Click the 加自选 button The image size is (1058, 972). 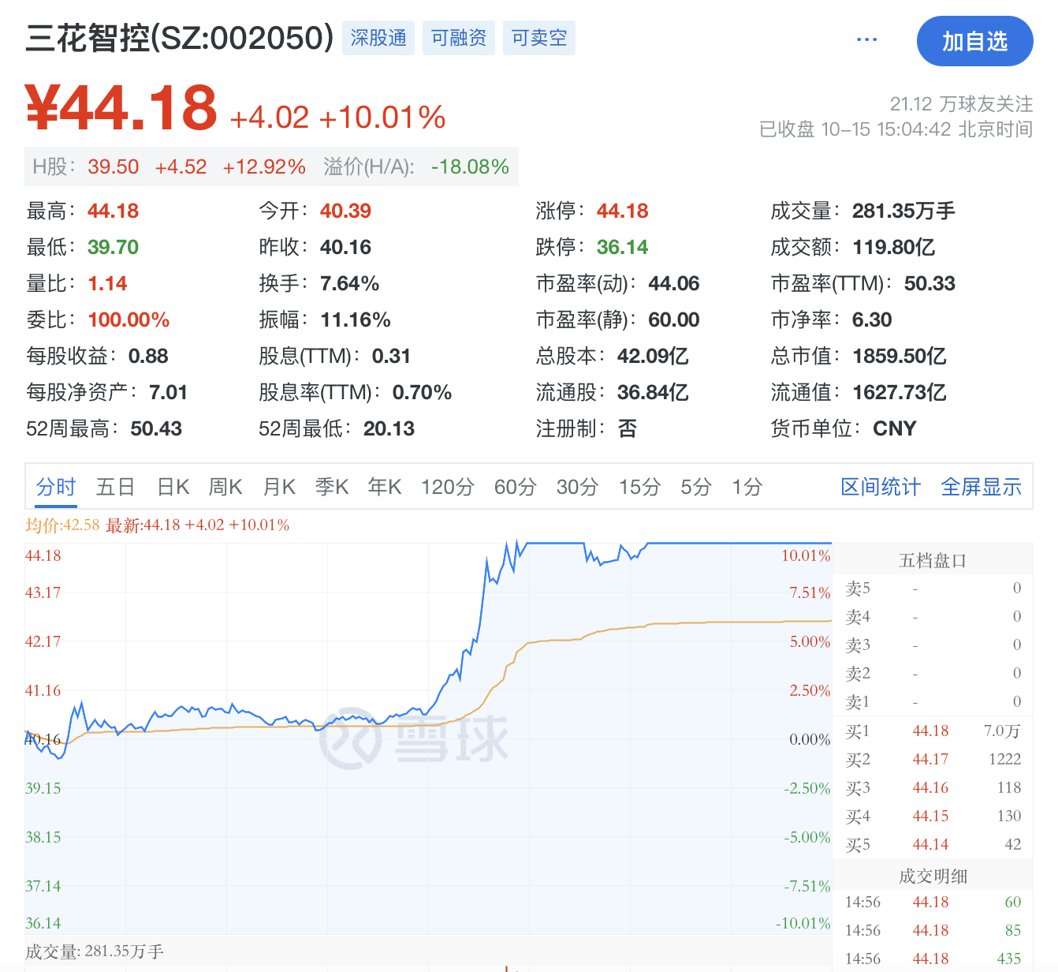coord(974,41)
